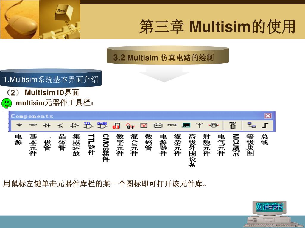The width and height of the screenshot is (305, 228).
Task: Click the label CMOS器件
Action: 106,148
